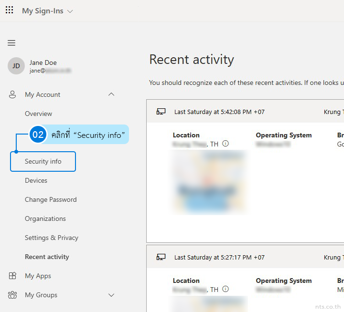Open Change Password page
The width and height of the screenshot is (344, 312).
tap(51, 199)
